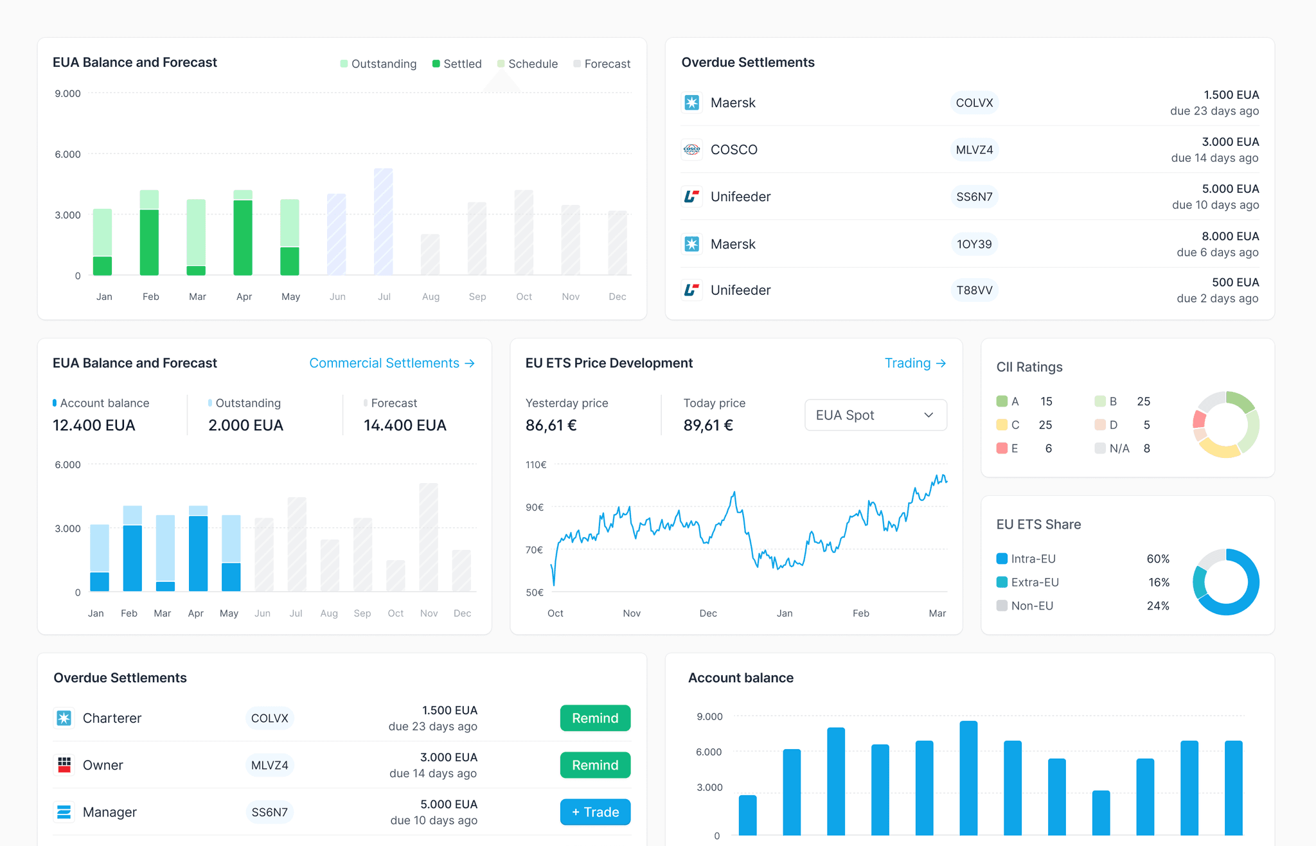
Task: Click the Intra-EU blue color swatch
Action: point(1002,559)
